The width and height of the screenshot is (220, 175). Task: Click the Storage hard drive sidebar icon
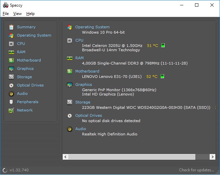[11, 77]
